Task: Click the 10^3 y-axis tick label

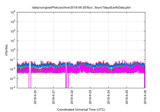Action: [x=13, y=22]
